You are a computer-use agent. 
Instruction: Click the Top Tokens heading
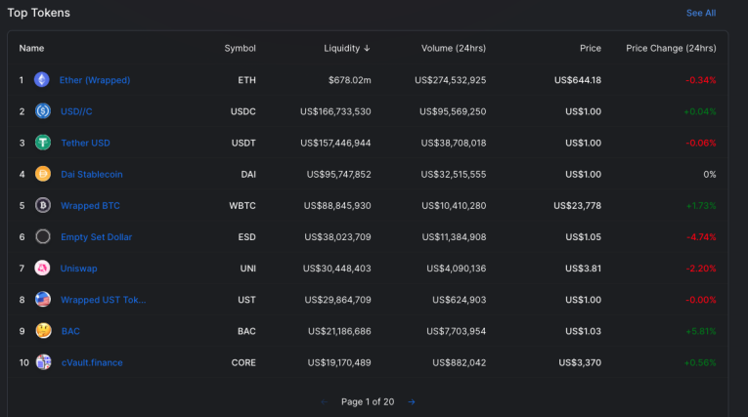coord(39,13)
